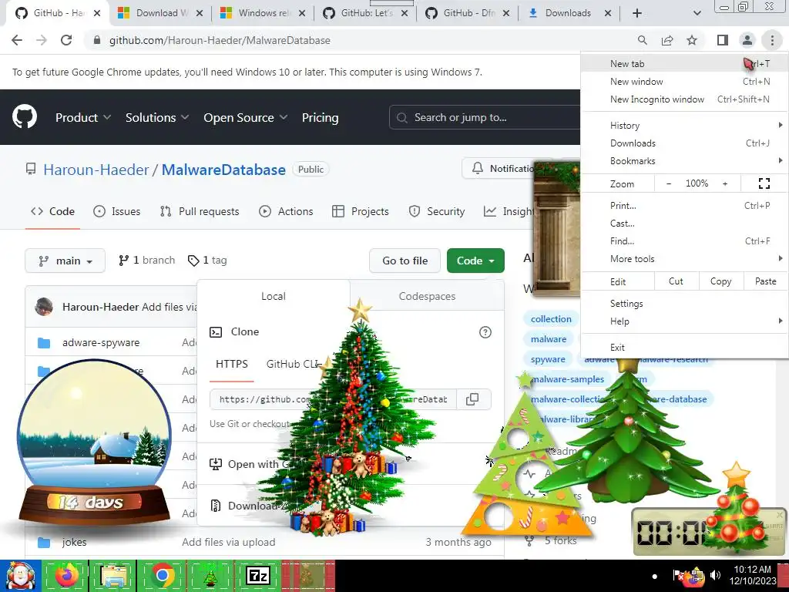
Task: Switch to the Local tab
Action: [x=274, y=296]
